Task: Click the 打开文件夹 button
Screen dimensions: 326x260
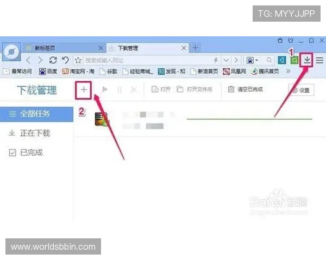Action: click(x=195, y=89)
